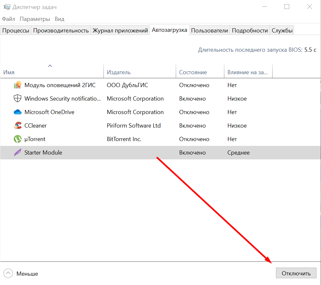
Task: Switch to the Службы tab
Action: (x=282, y=31)
